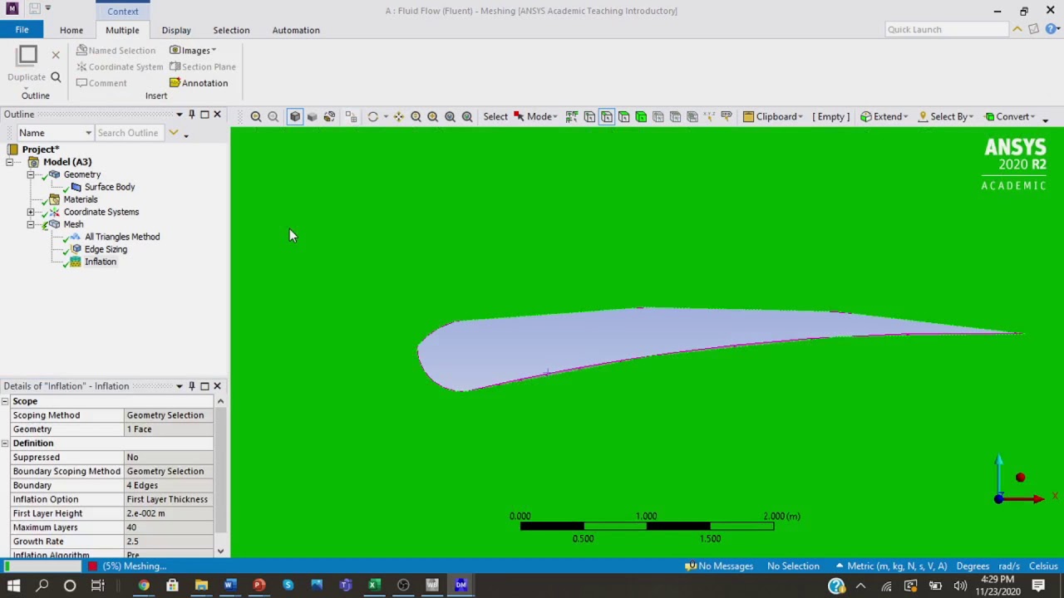The height and width of the screenshot is (598, 1064).
Task: Open Excel from the taskbar
Action: (374, 586)
